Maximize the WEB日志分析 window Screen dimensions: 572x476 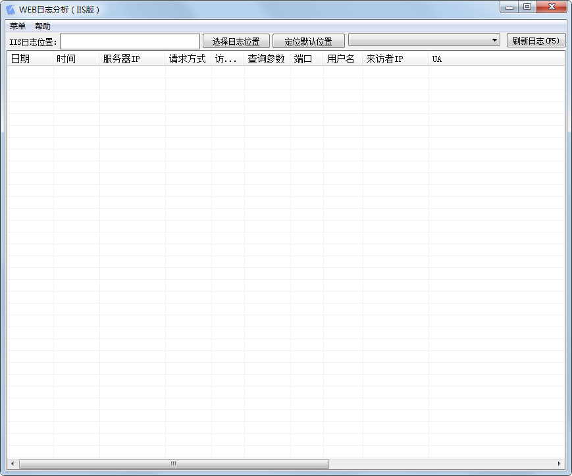527,7
